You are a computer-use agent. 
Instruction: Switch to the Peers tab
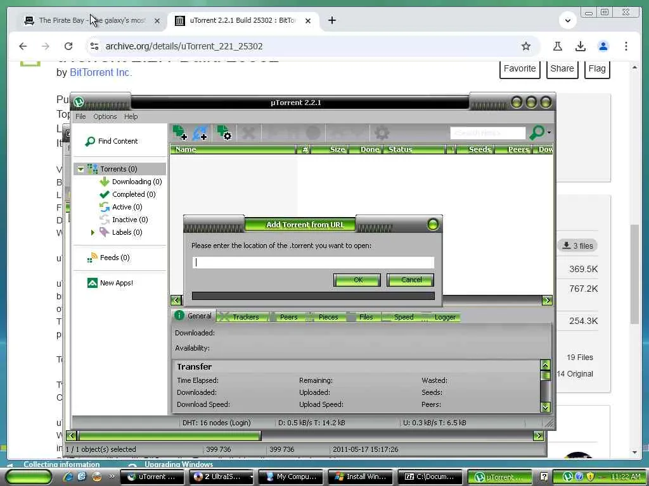coord(286,317)
